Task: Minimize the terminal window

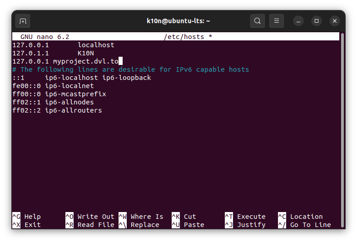Action: (298, 21)
